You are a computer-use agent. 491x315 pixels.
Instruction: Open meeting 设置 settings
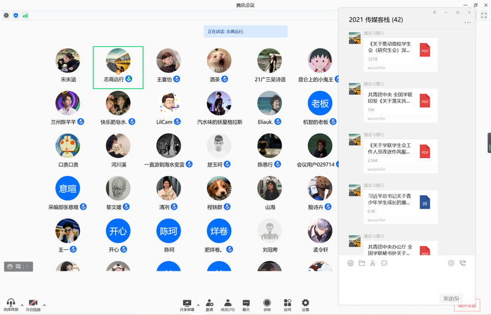tap(305, 303)
